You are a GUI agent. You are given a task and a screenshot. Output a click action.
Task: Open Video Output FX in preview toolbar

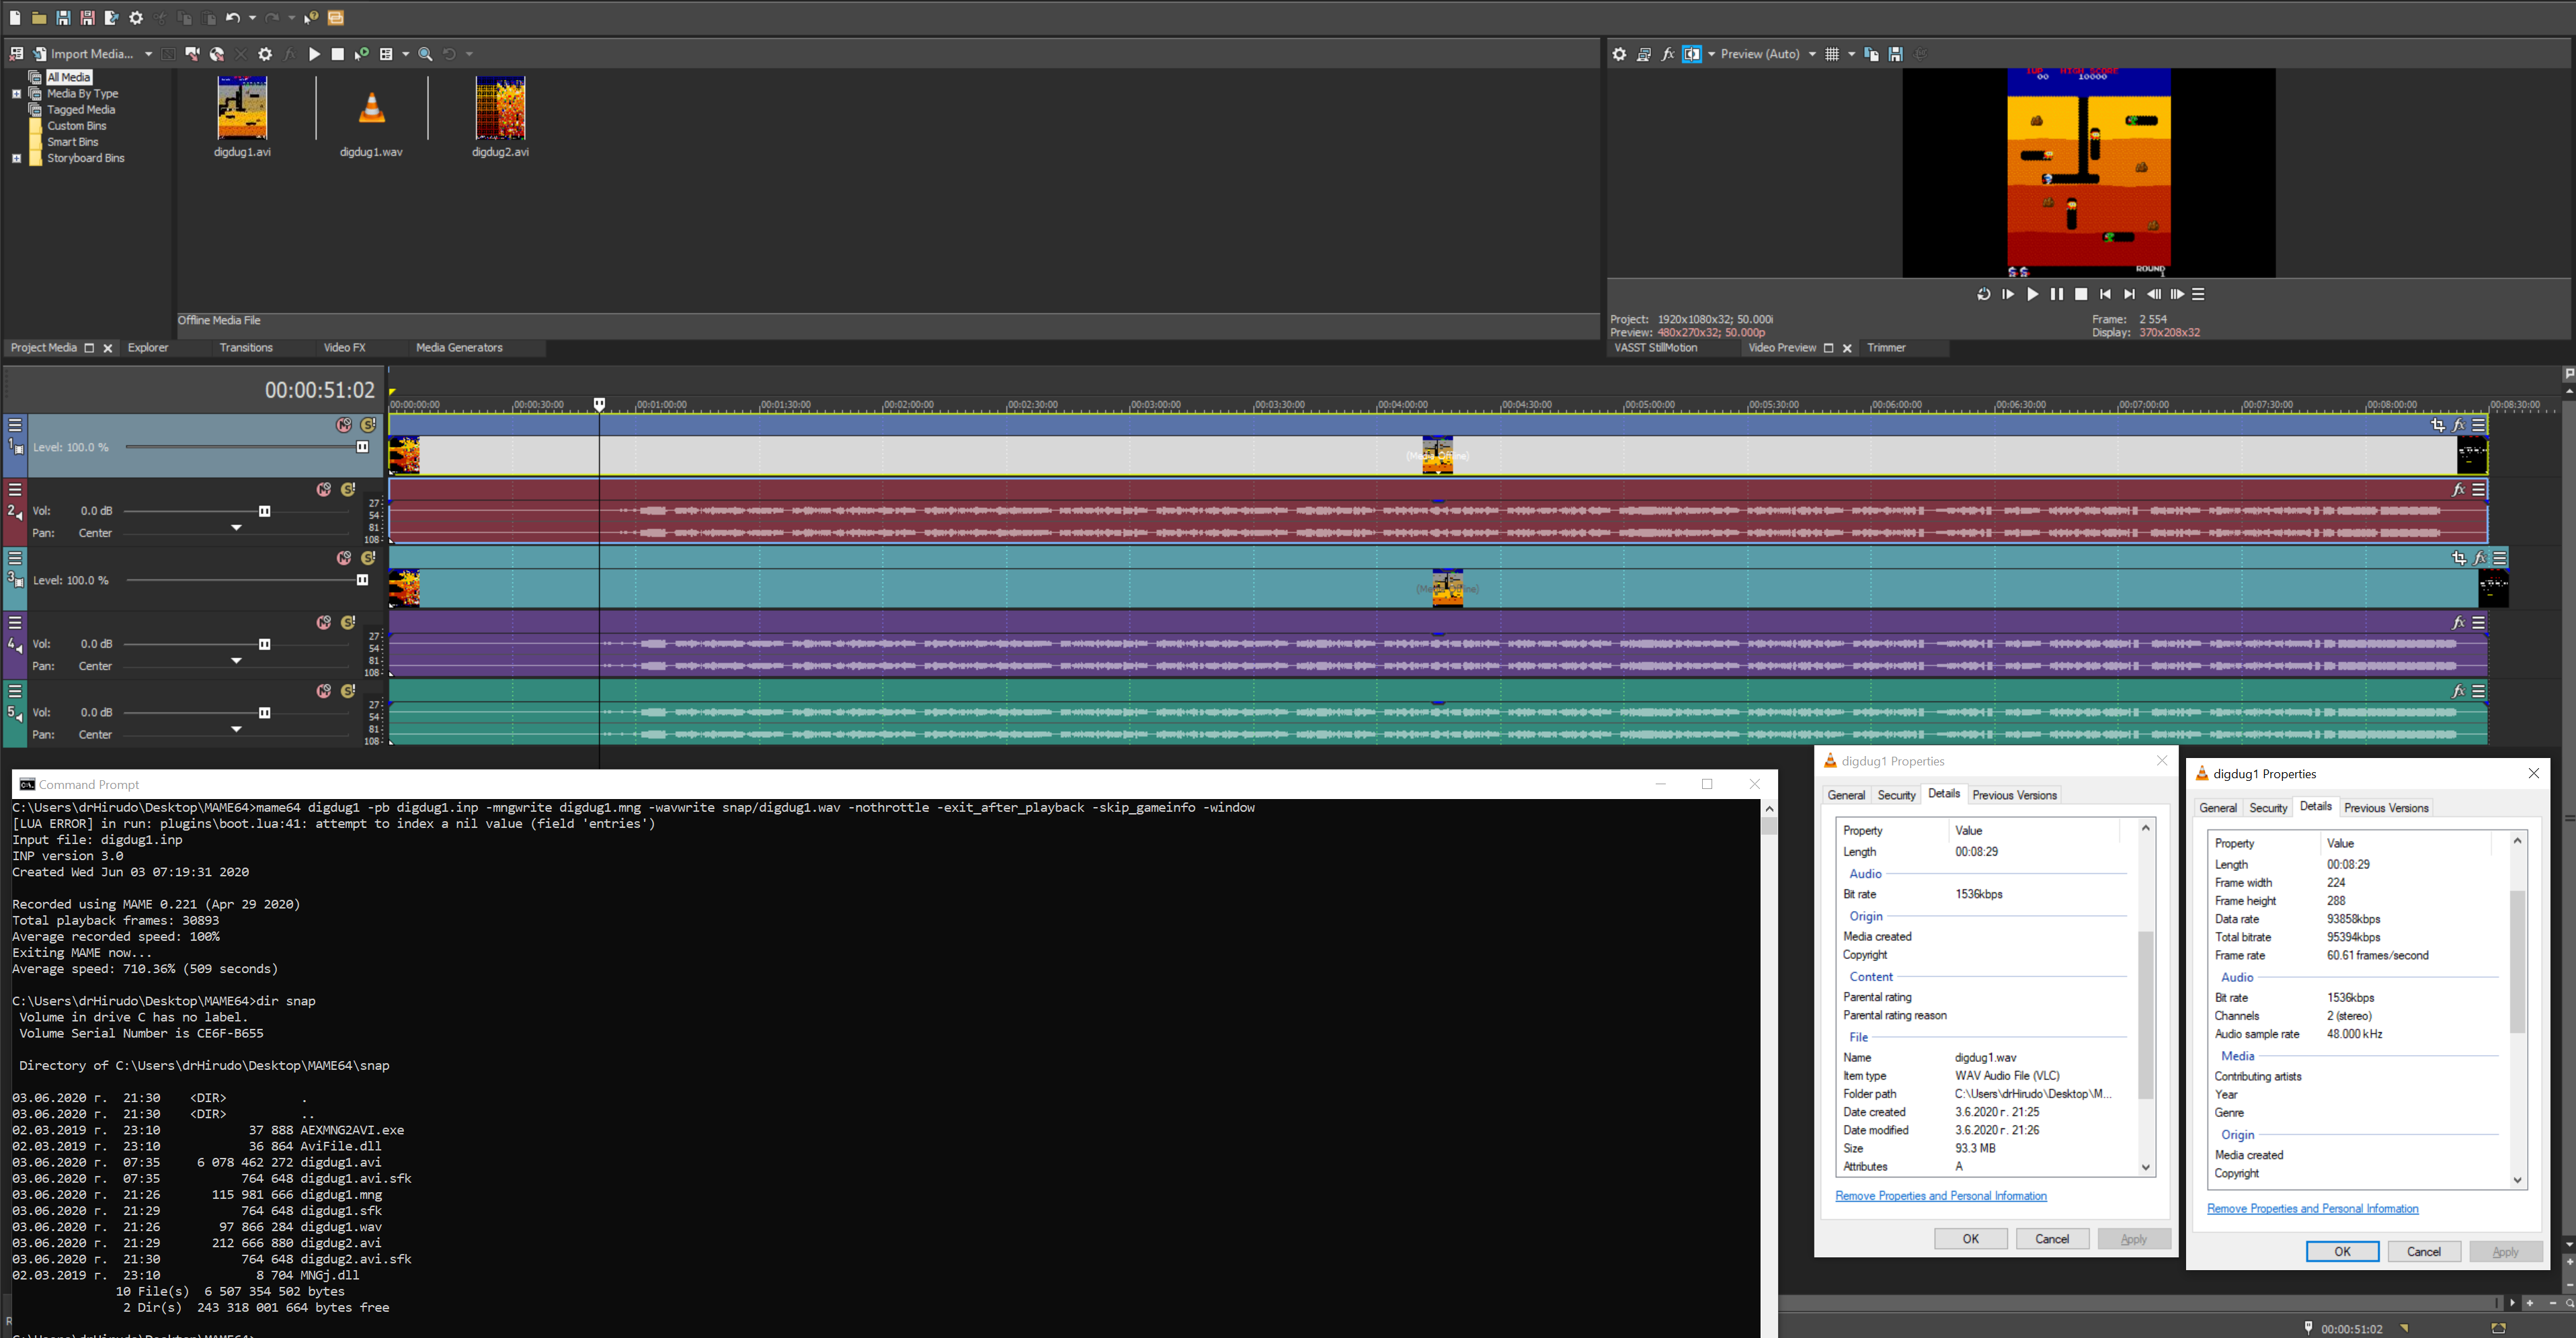pos(1667,54)
